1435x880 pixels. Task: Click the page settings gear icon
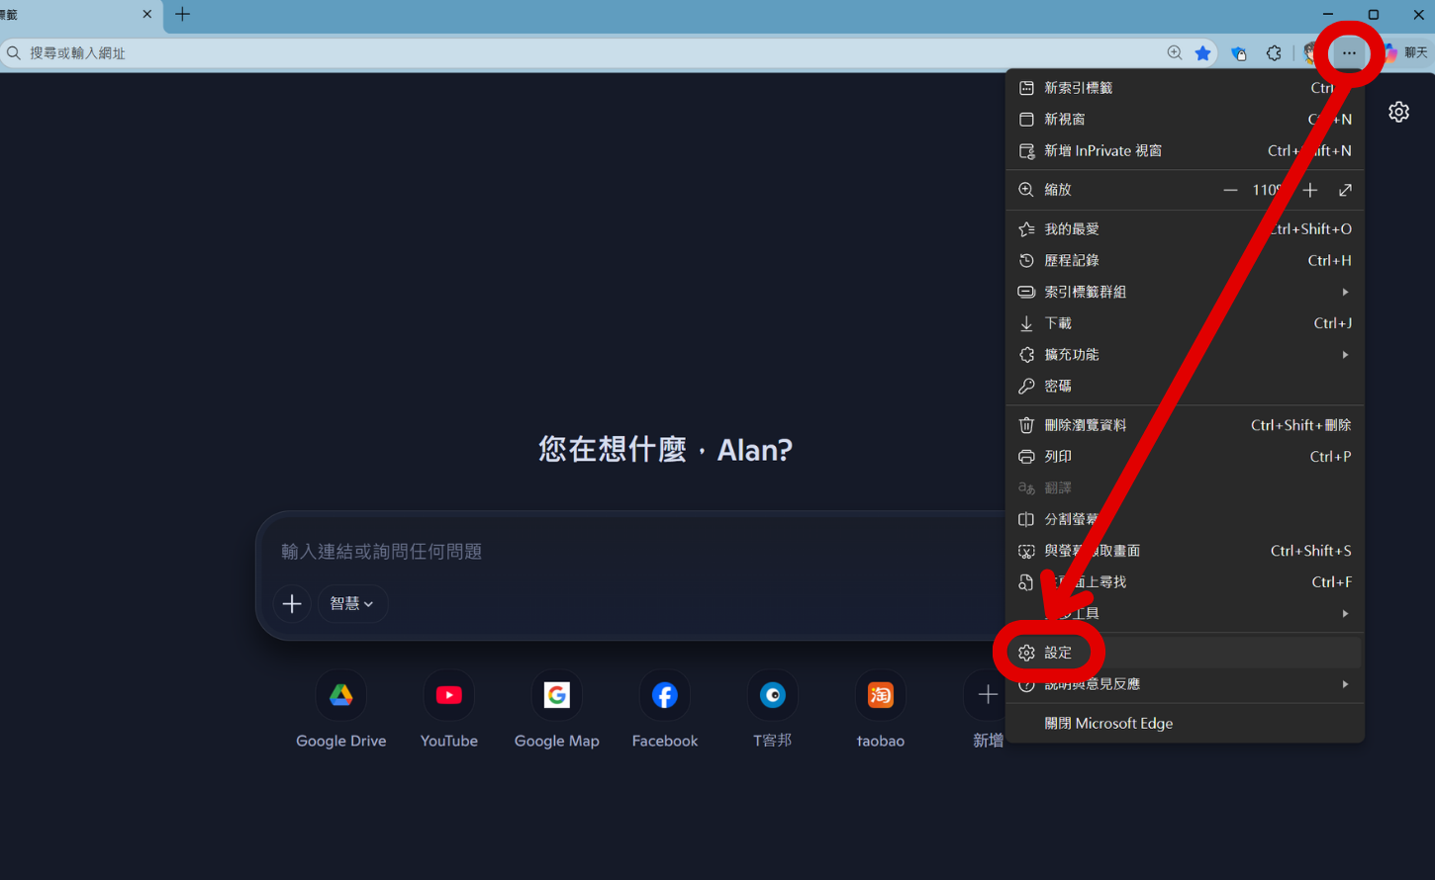[1398, 112]
